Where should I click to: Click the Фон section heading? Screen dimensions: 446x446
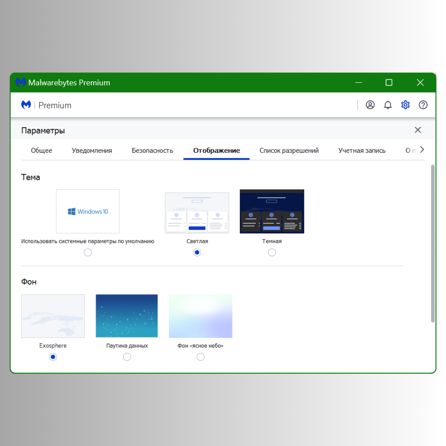[x=29, y=282]
